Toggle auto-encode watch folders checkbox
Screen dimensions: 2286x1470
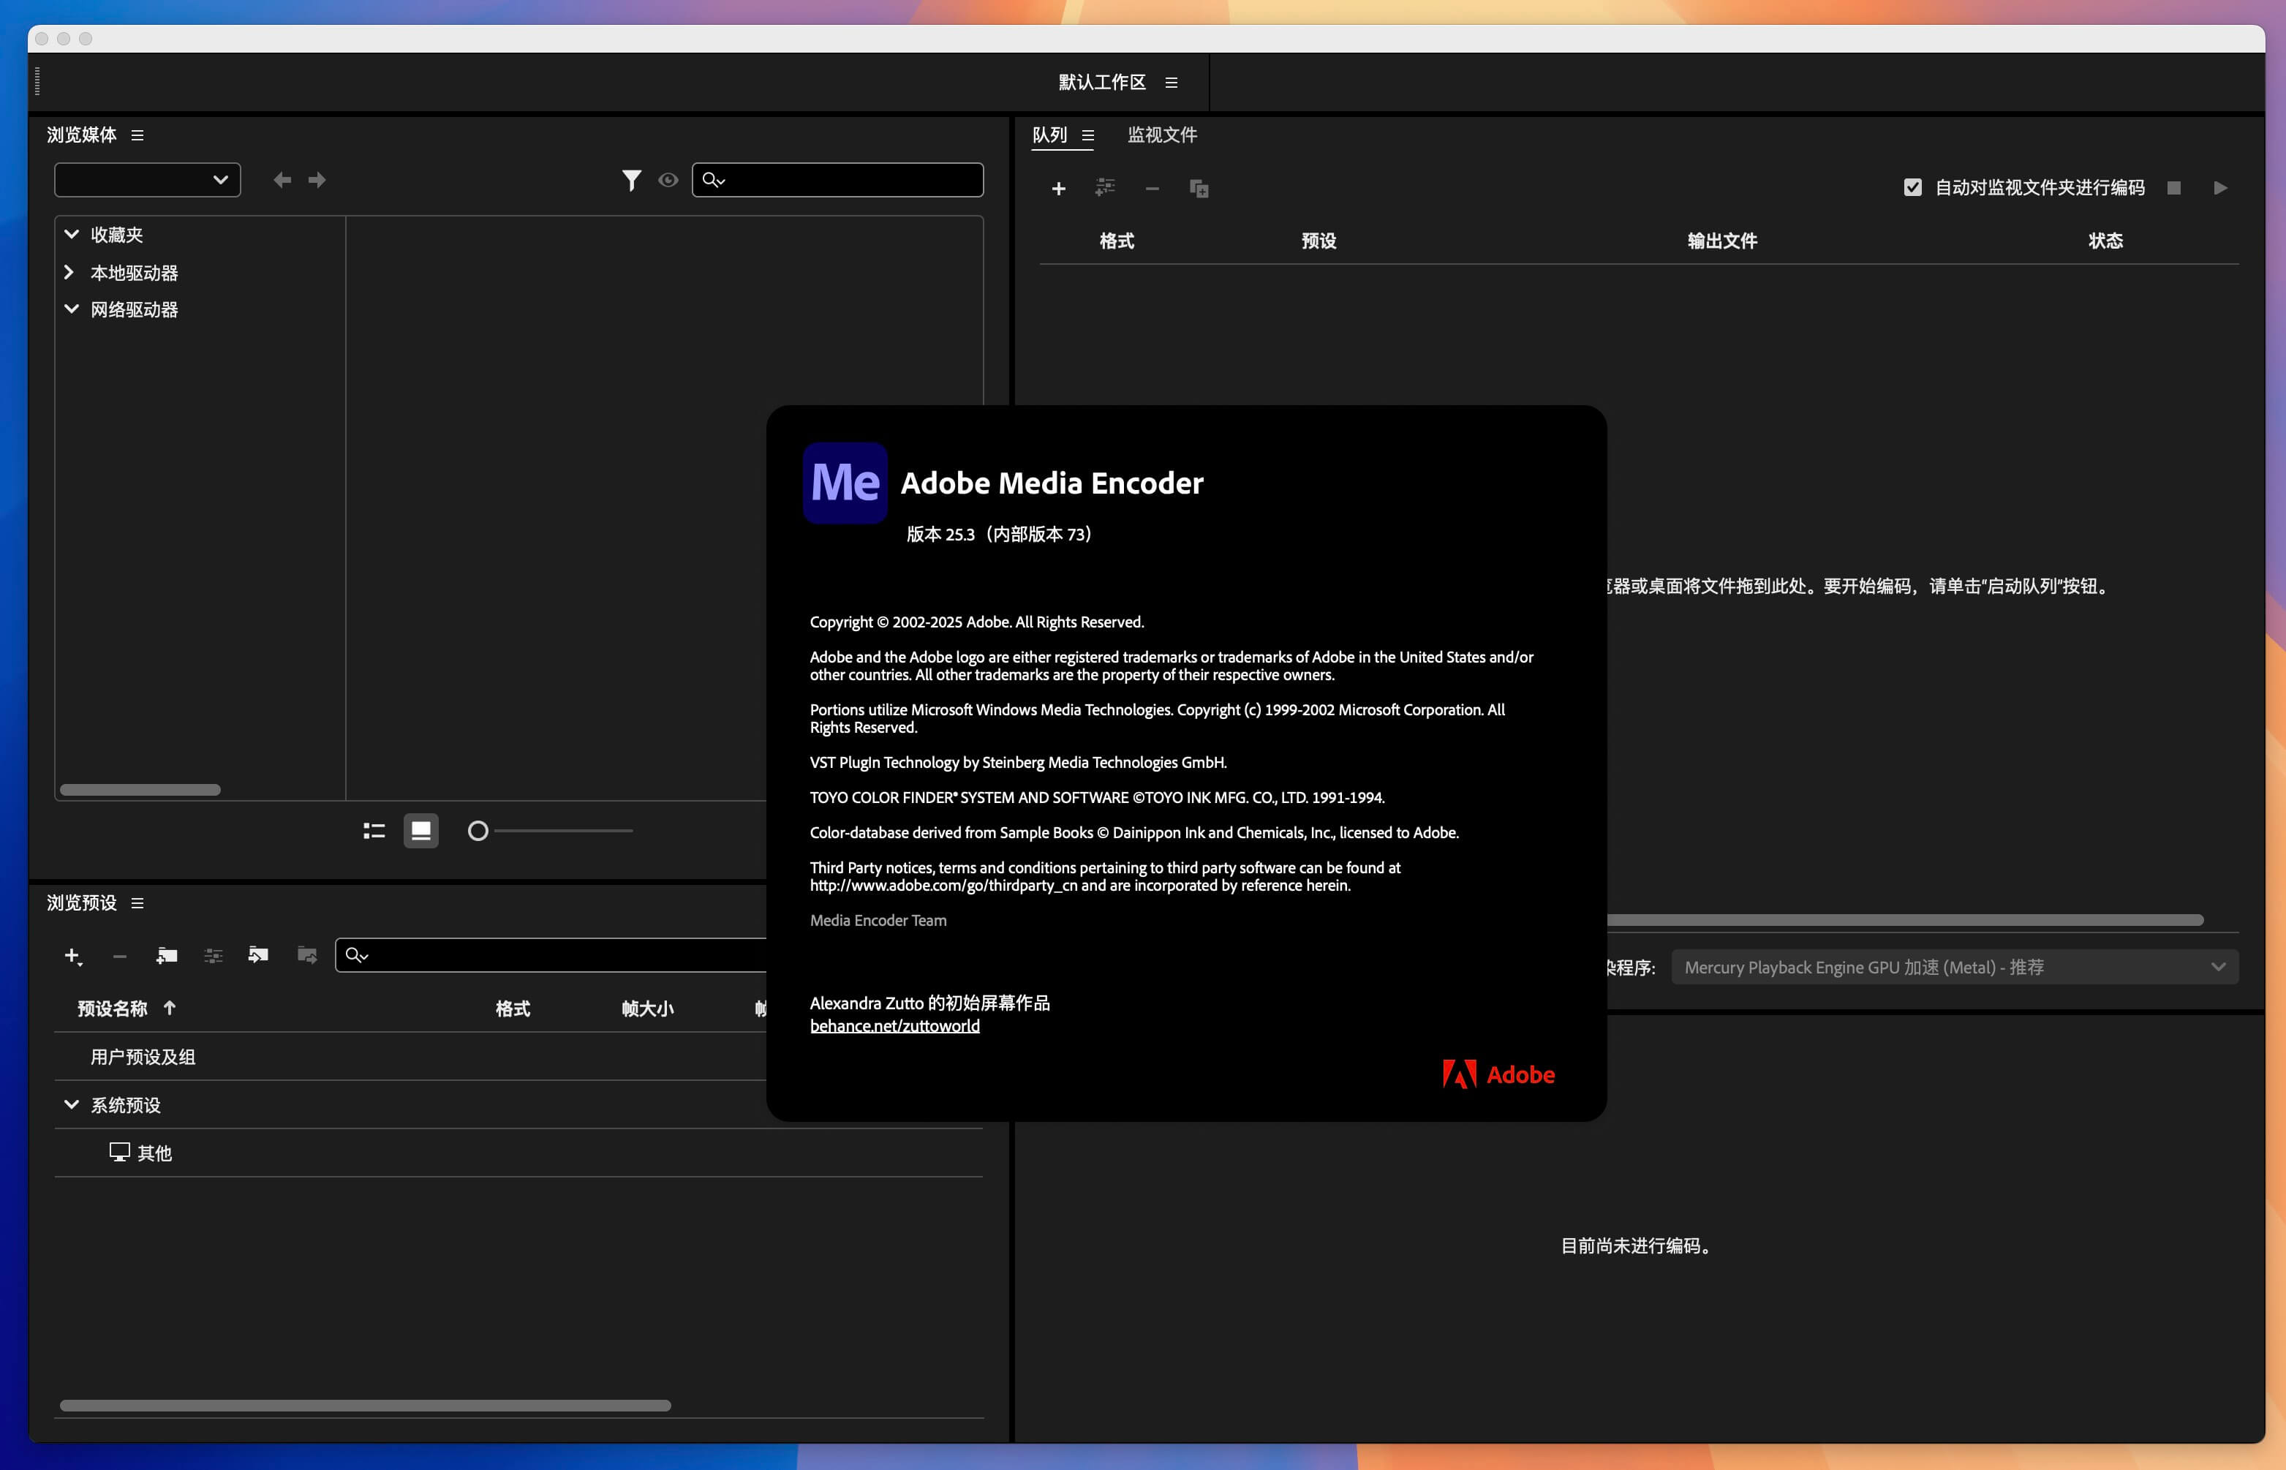click(1912, 187)
